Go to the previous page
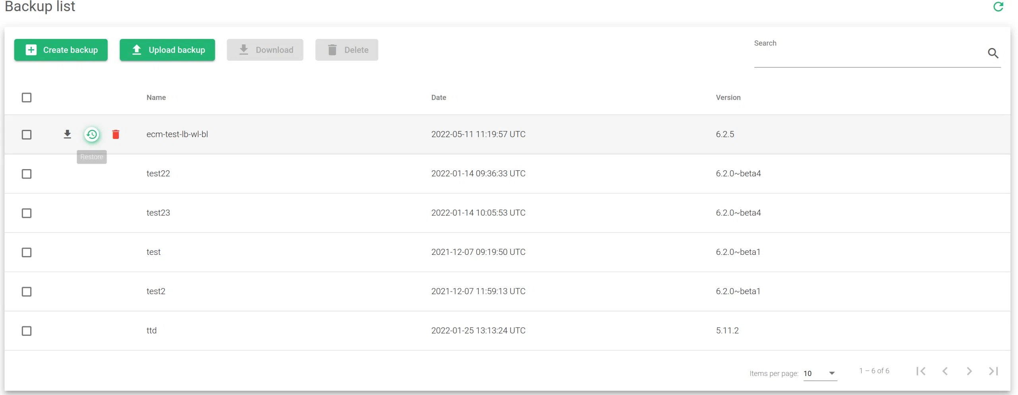Viewport: 1018px width, 395px height. pyautogui.click(x=945, y=371)
